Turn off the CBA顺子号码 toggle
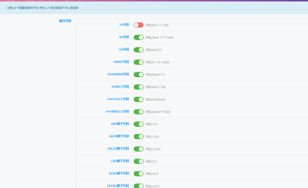 139,161
